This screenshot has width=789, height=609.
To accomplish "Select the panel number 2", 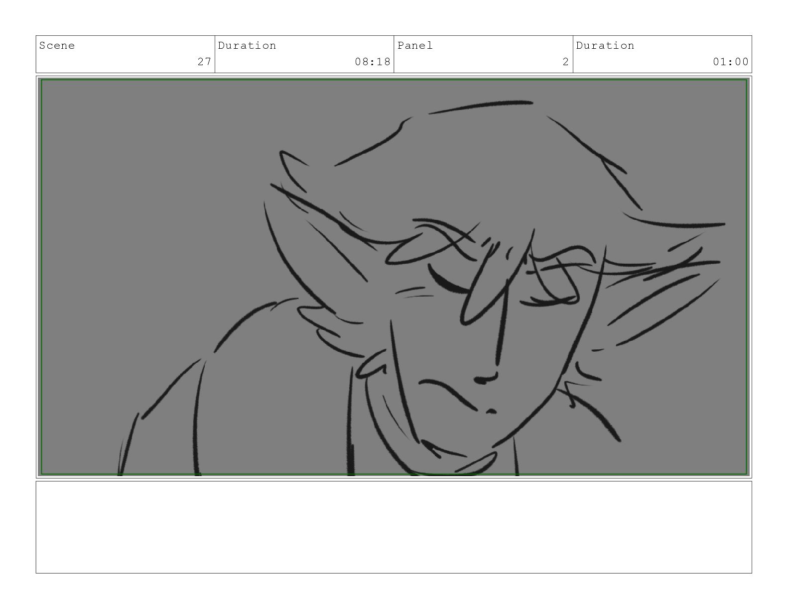I will (565, 62).
